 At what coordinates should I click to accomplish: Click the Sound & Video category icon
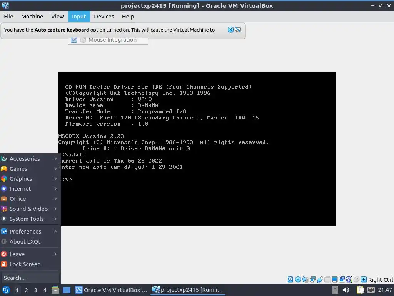4,209
